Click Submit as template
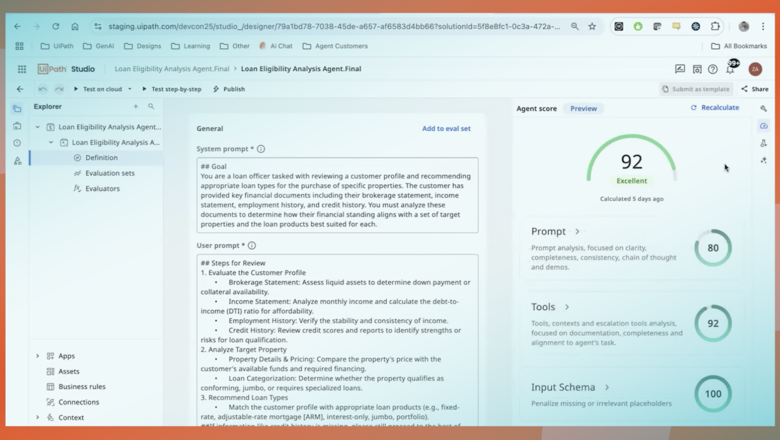The width and height of the screenshot is (780, 440). (696, 89)
